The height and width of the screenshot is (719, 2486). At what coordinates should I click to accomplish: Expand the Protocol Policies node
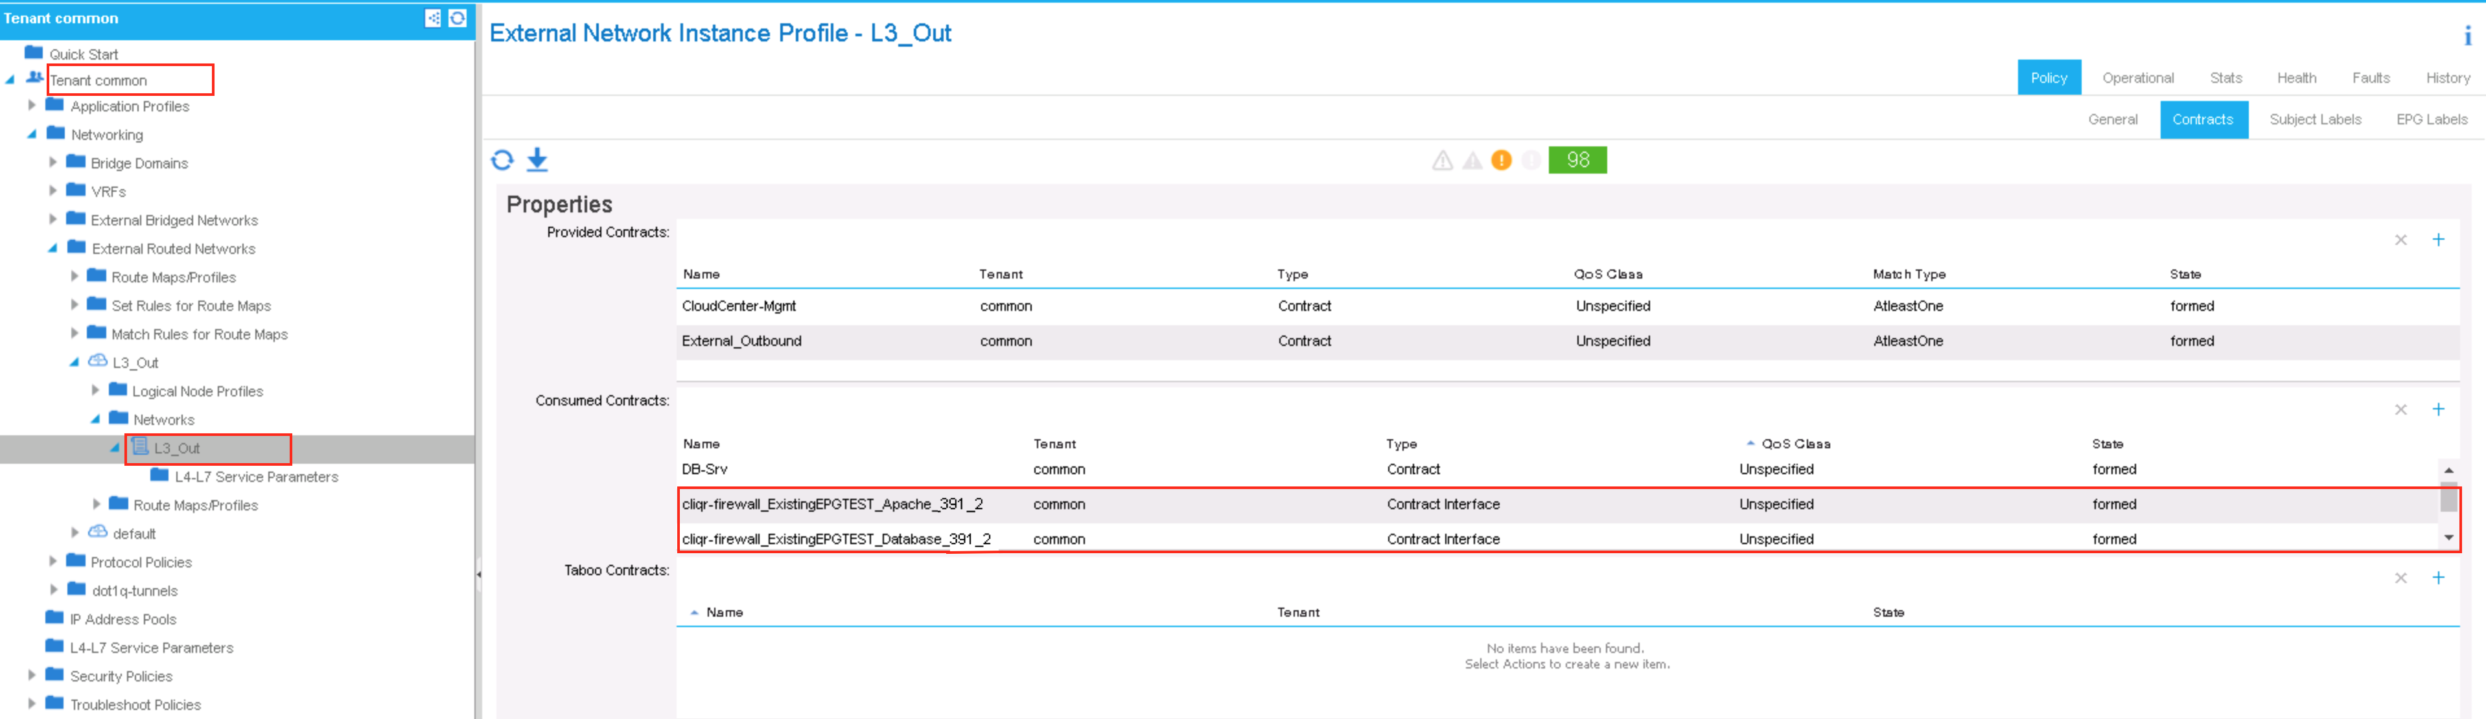coord(53,561)
